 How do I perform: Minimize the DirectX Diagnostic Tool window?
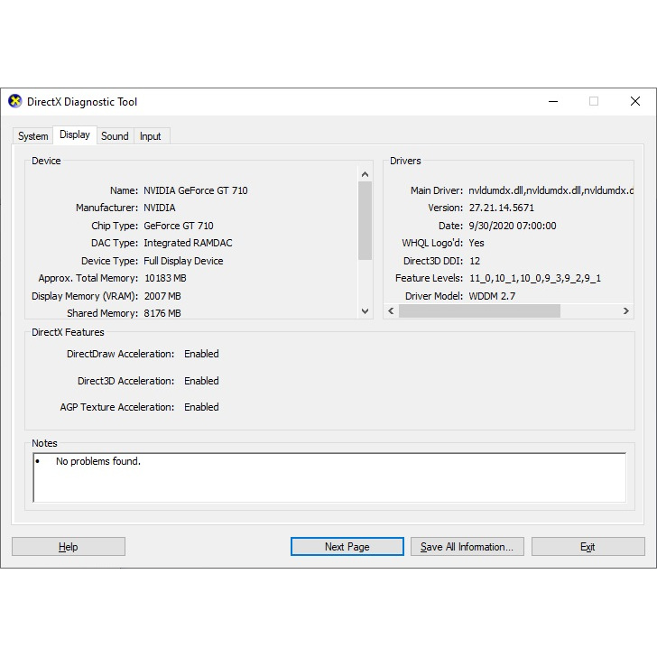click(x=553, y=101)
